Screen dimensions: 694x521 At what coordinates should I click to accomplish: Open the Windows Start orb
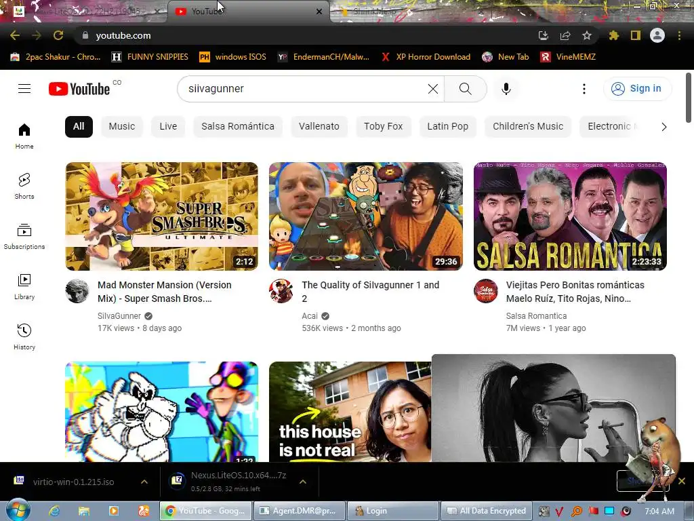[x=18, y=510]
